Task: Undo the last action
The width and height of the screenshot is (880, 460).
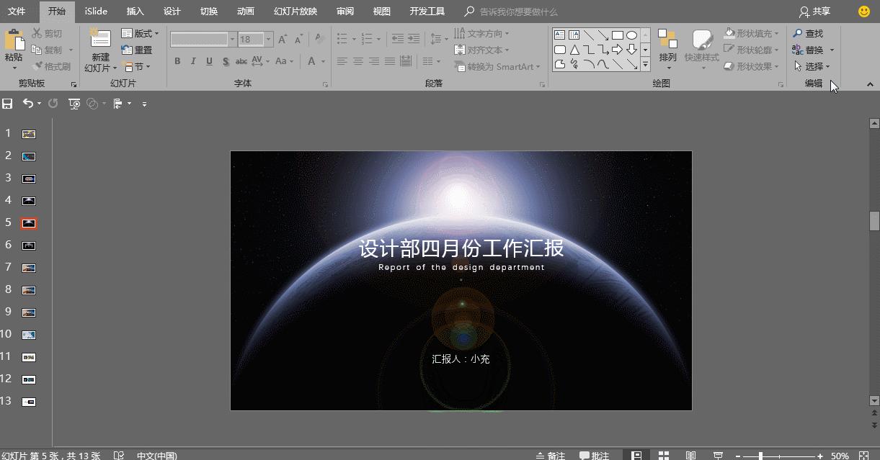Action: pos(27,103)
